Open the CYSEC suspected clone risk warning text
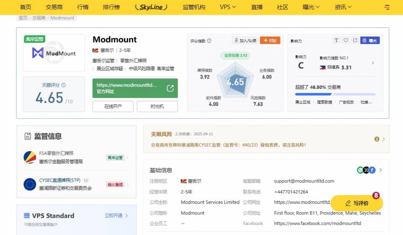Image resolution: width=403 pixels, height=235 pixels. (228, 145)
